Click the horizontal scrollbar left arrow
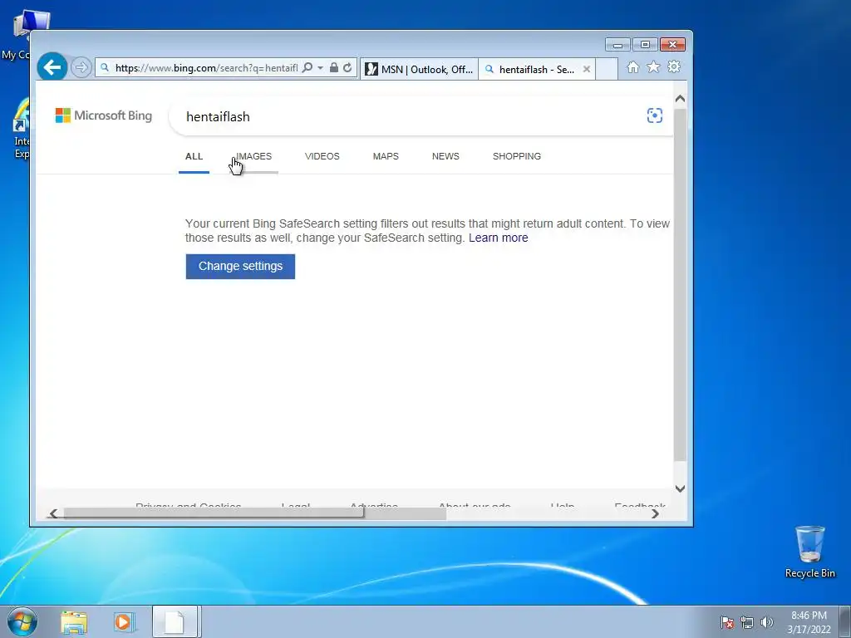 pos(53,513)
